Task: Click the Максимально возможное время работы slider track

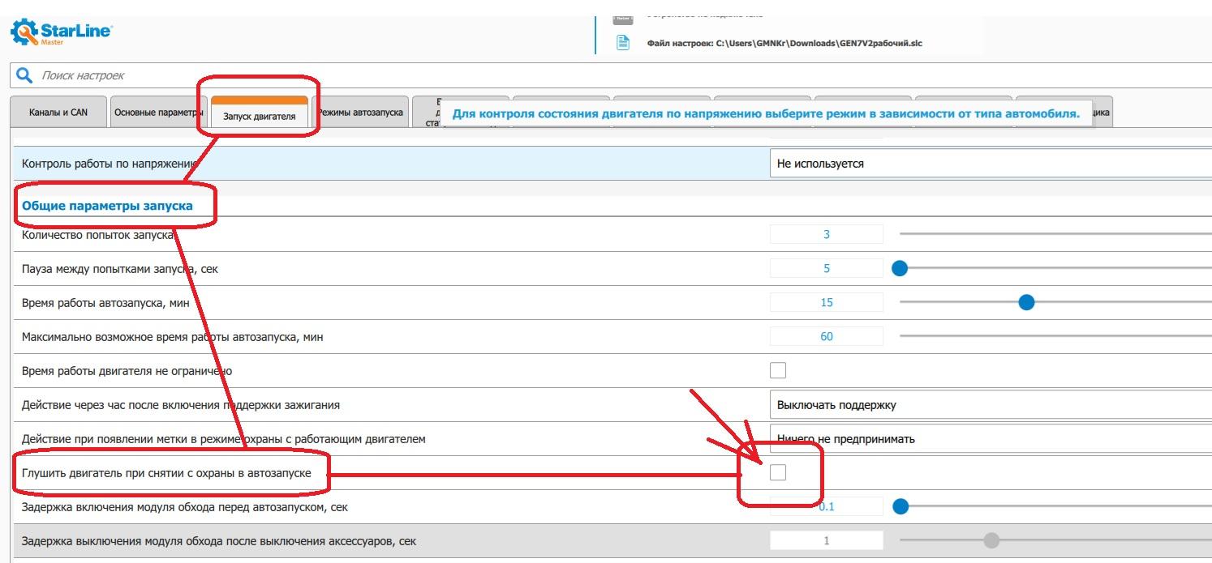Action: [x=1055, y=336]
